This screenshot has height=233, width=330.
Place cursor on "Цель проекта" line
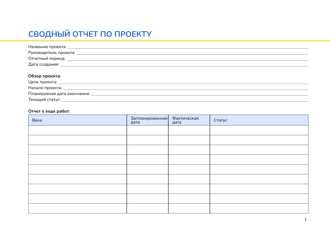183,82
